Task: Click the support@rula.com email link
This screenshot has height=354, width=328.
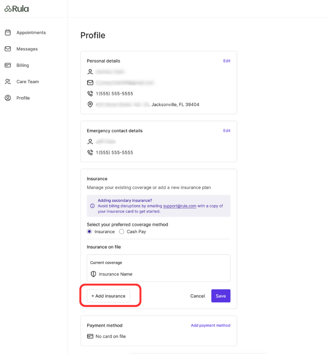Action: [180, 206]
